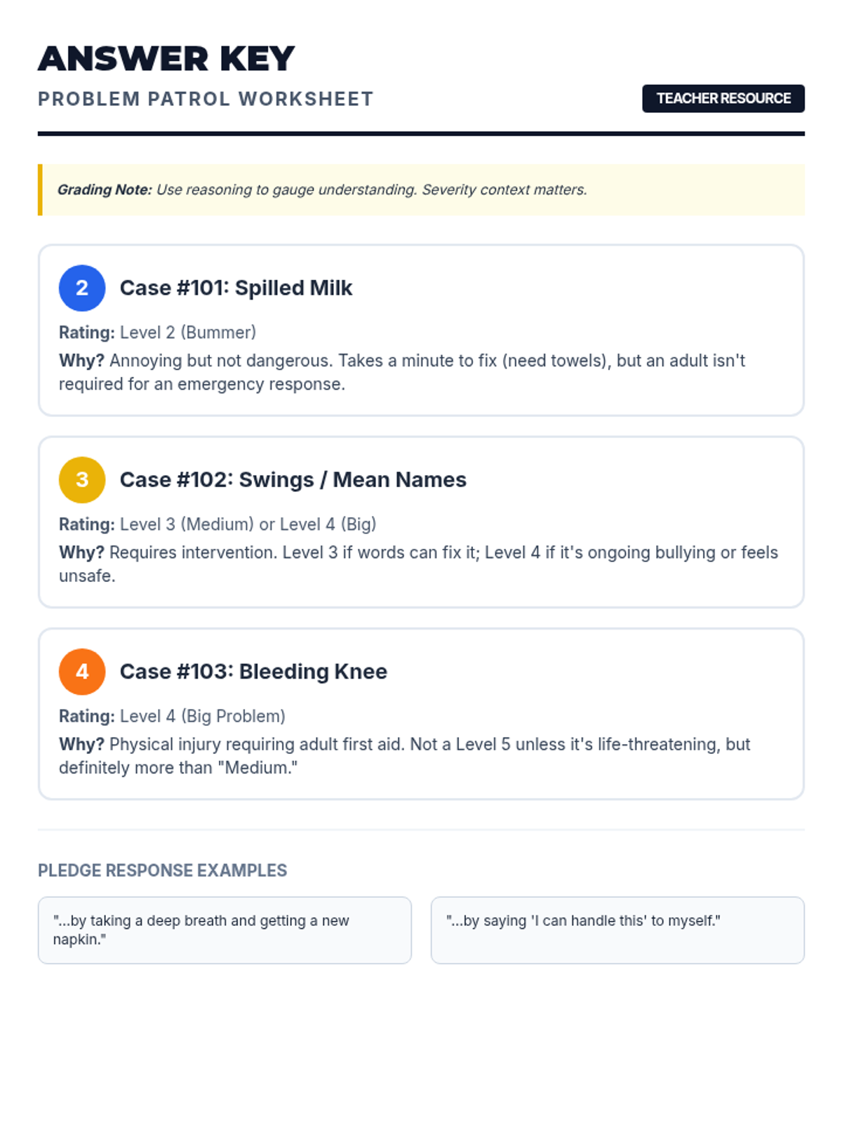842x1123 pixels.
Task: Select the Case #101: Spilled Milk heading
Action: [236, 288]
